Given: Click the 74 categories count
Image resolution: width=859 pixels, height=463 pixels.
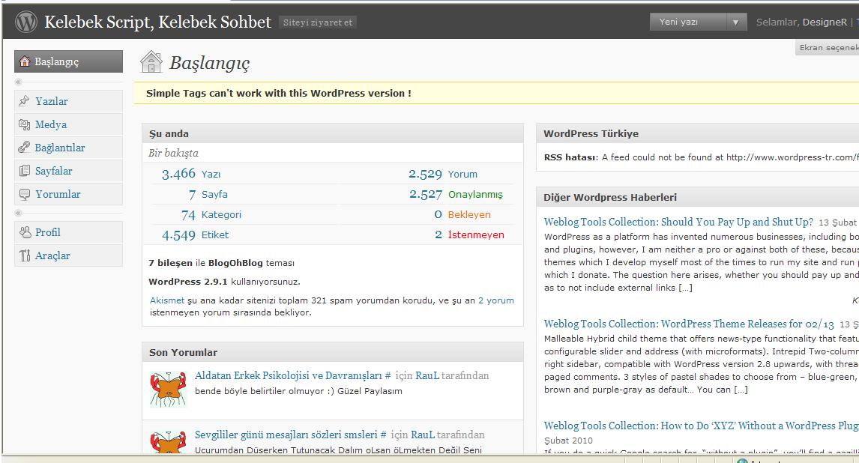Looking at the screenshot, I should point(188,214).
